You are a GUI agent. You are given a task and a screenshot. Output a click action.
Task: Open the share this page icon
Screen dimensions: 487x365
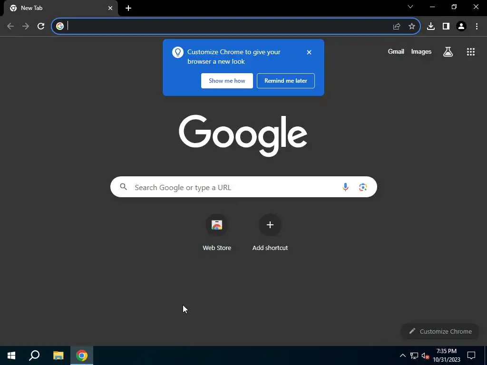click(396, 27)
